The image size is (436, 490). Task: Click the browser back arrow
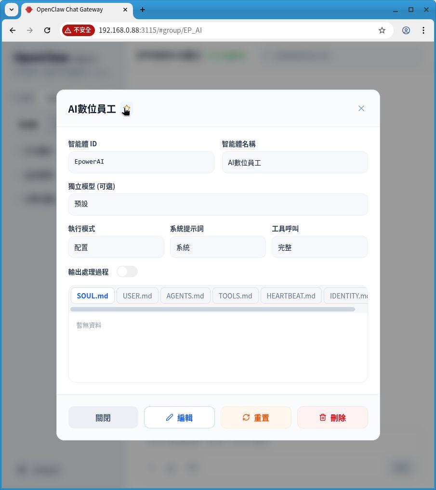click(13, 30)
